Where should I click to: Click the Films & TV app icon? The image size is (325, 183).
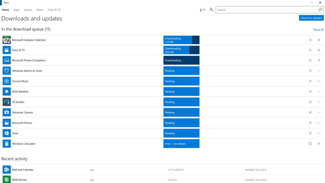point(6,50)
